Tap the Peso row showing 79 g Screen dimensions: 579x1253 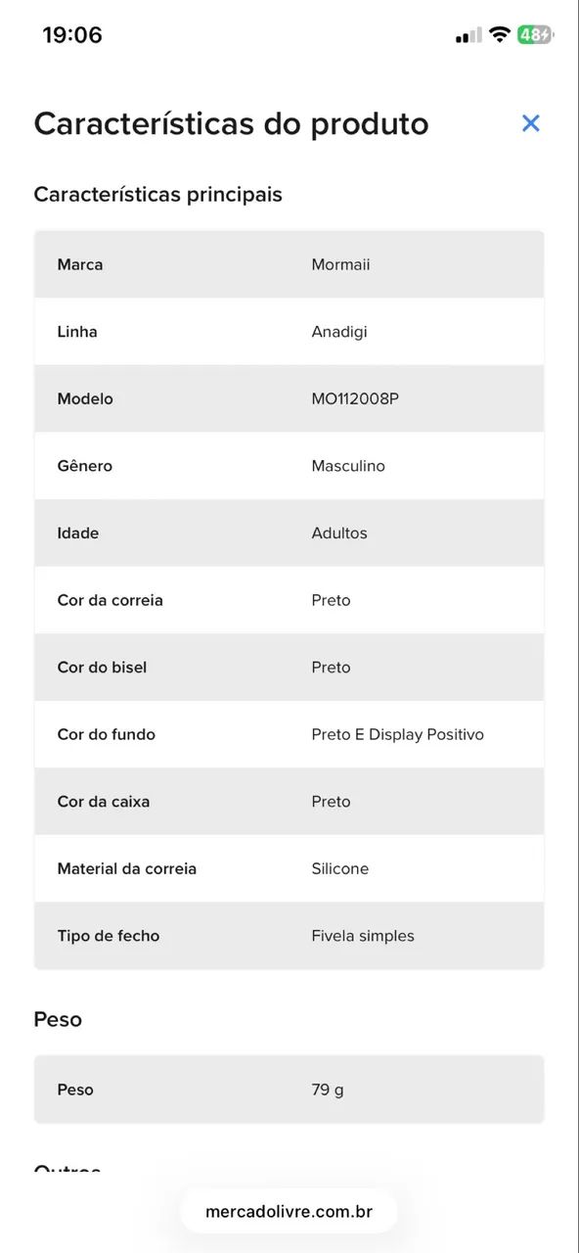tap(289, 1090)
